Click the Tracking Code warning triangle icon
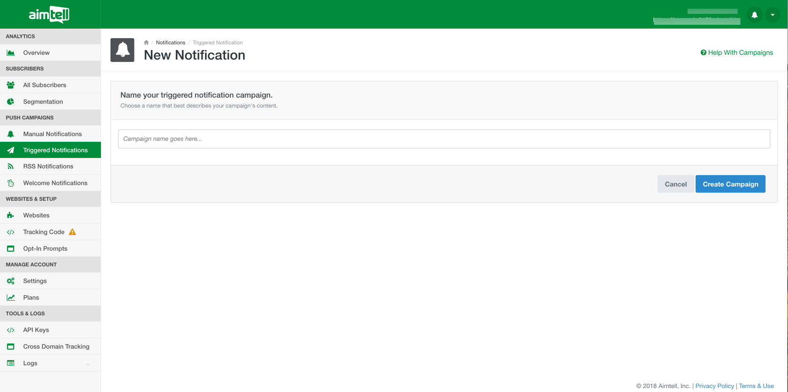The width and height of the screenshot is (788, 392). pyautogui.click(x=72, y=232)
